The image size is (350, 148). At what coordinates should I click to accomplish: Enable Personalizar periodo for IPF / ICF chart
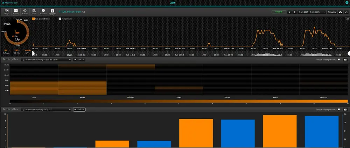coord(339,110)
